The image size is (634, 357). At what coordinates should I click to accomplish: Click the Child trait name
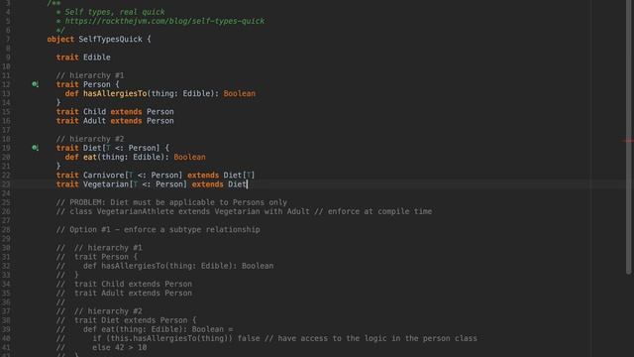click(95, 112)
